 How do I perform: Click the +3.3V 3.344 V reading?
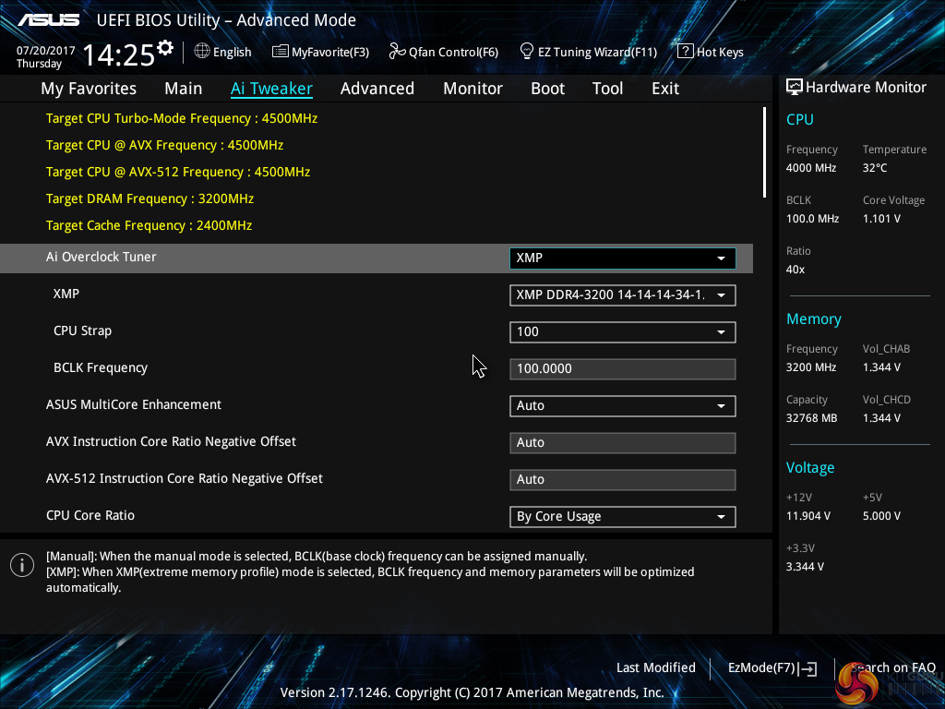(805, 567)
